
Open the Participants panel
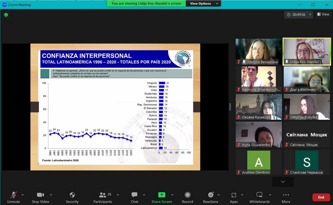[x=103, y=197]
